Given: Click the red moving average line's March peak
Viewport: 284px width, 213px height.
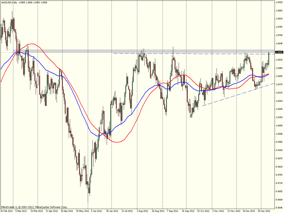Looking at the screenshot, I should pyautogui.click(x=32, y=44).
